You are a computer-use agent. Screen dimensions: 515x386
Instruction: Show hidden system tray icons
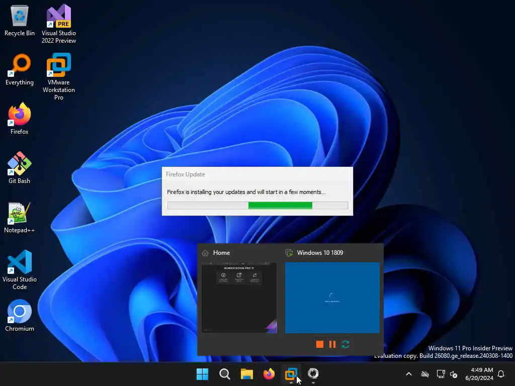click(409, 374)
